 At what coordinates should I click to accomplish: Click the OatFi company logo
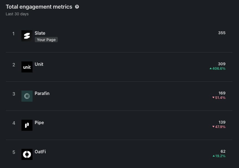[x=27, y=154]
